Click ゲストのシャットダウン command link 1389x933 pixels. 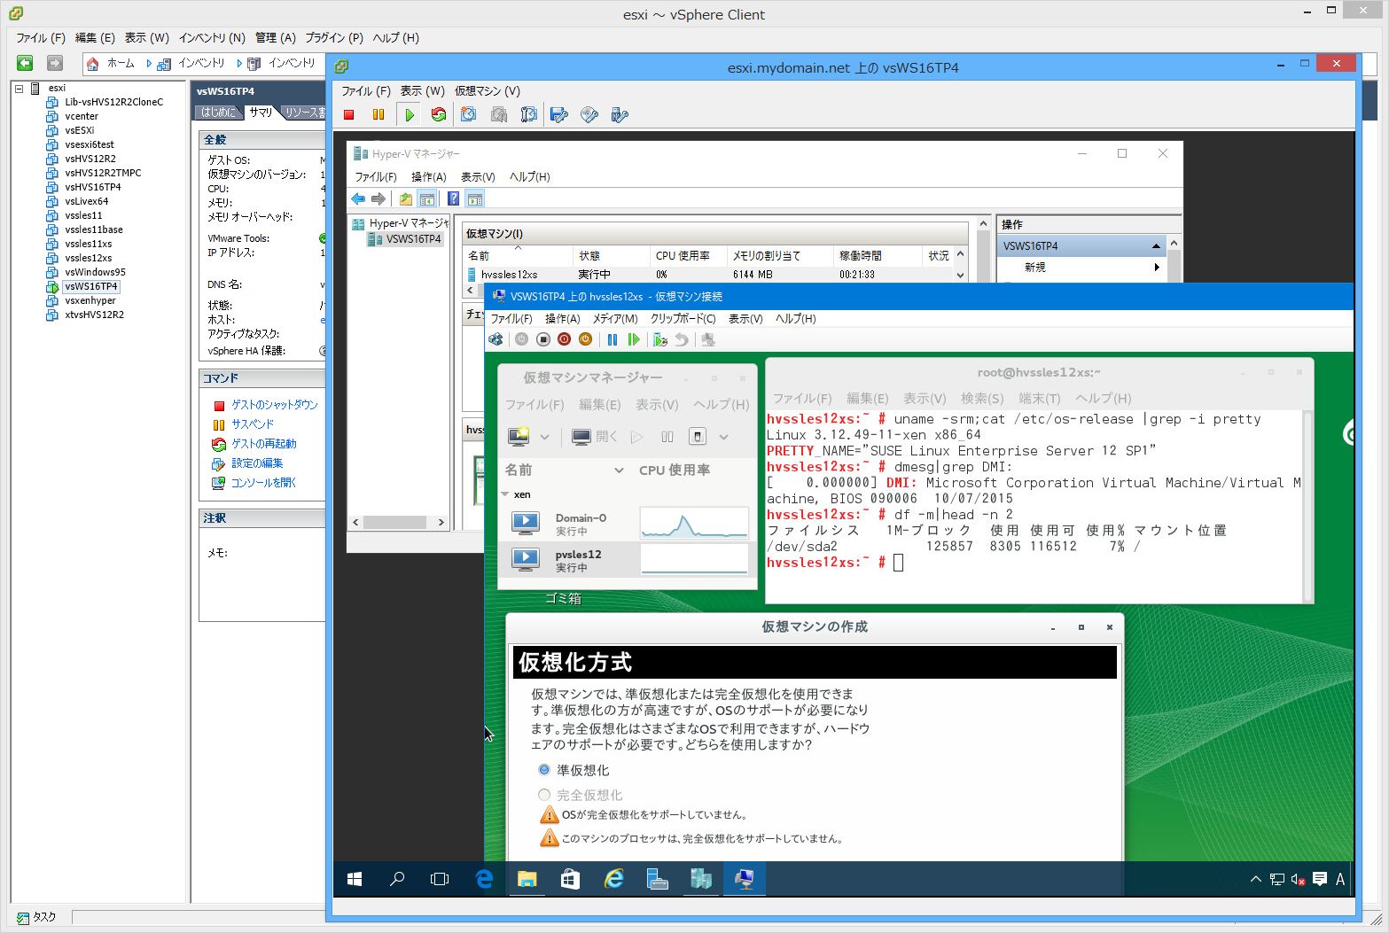point(274,405)
